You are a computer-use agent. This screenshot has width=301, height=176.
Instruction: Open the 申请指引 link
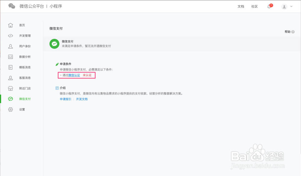tap(65, 99)
